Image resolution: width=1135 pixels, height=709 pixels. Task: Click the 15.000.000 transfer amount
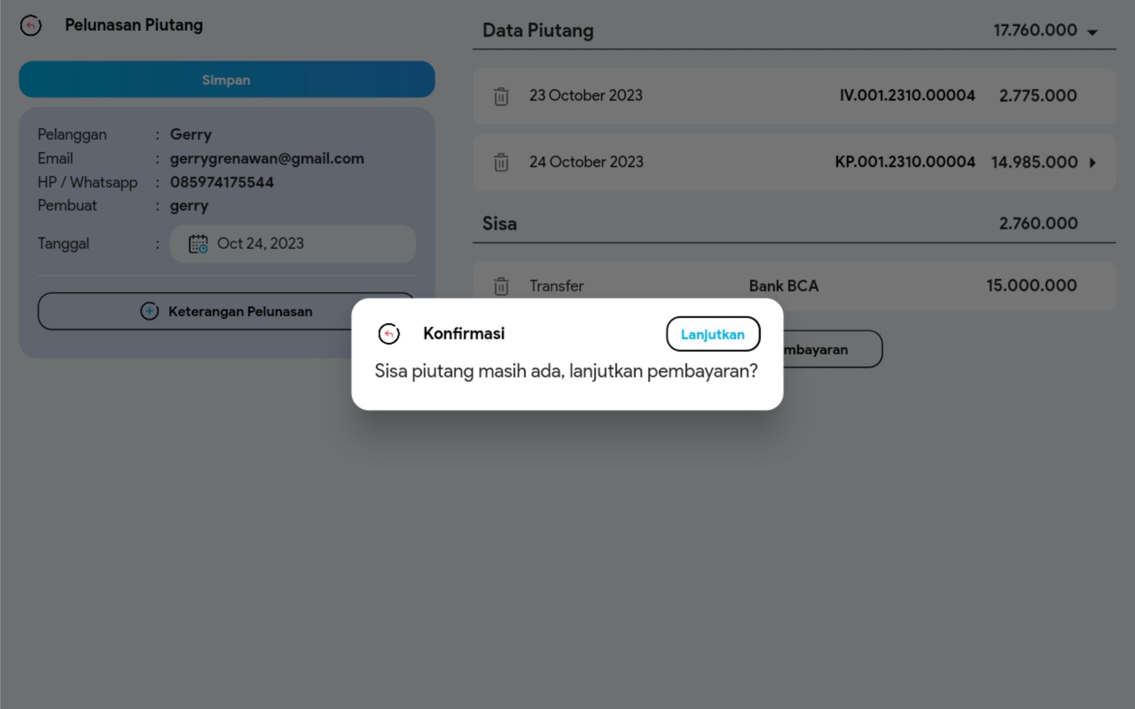(1031, 286)
